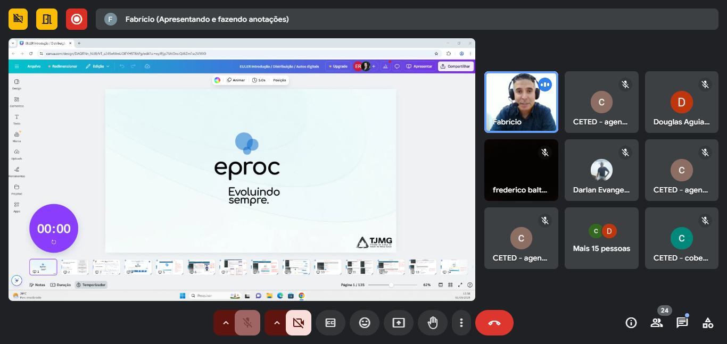Select the CETED - cobe... participant tile
Viewport: 727px width, 344px height.
tap(682, 238)
